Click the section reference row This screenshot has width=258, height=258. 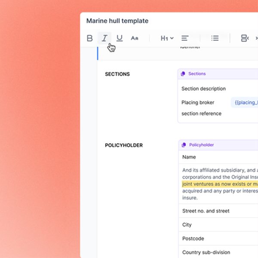(201, 114)
